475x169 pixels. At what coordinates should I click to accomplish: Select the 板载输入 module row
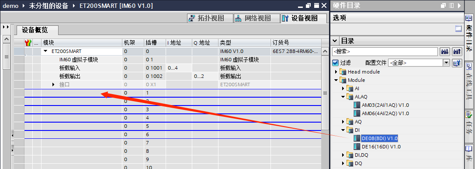click(69, 68)
